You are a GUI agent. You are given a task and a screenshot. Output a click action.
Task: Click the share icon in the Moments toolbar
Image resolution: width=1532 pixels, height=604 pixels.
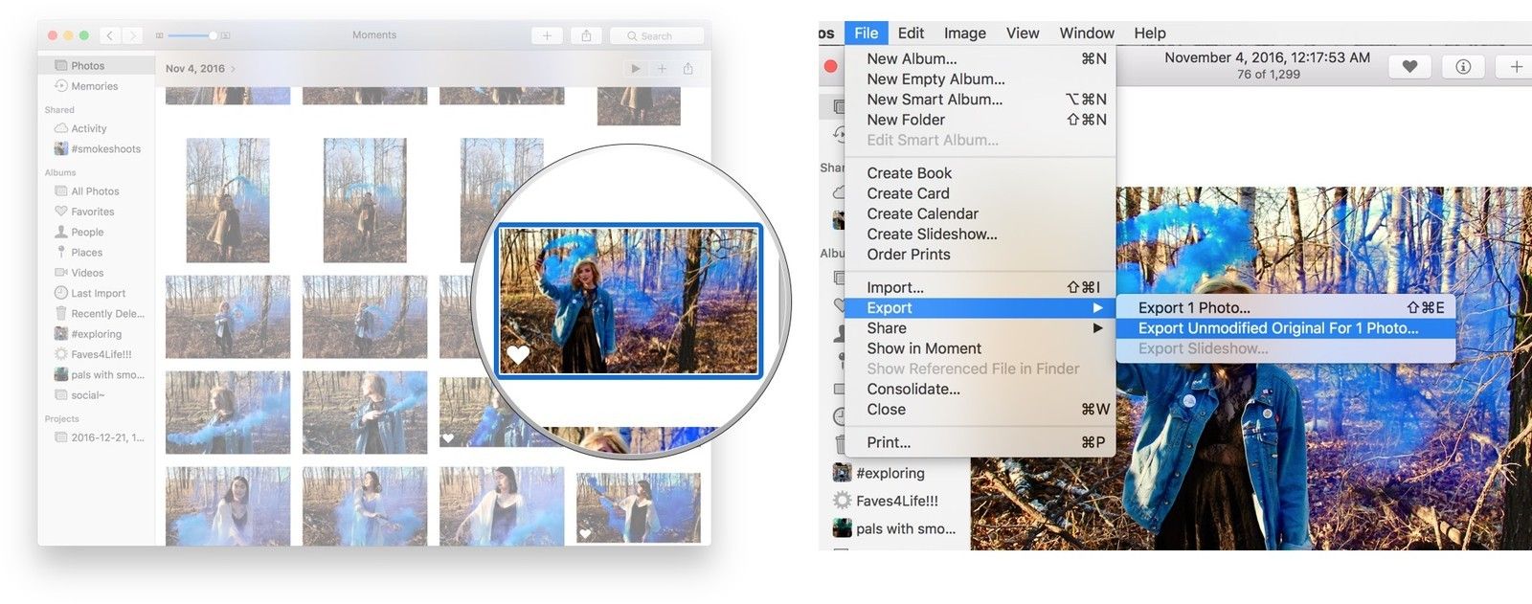(586, 35)
